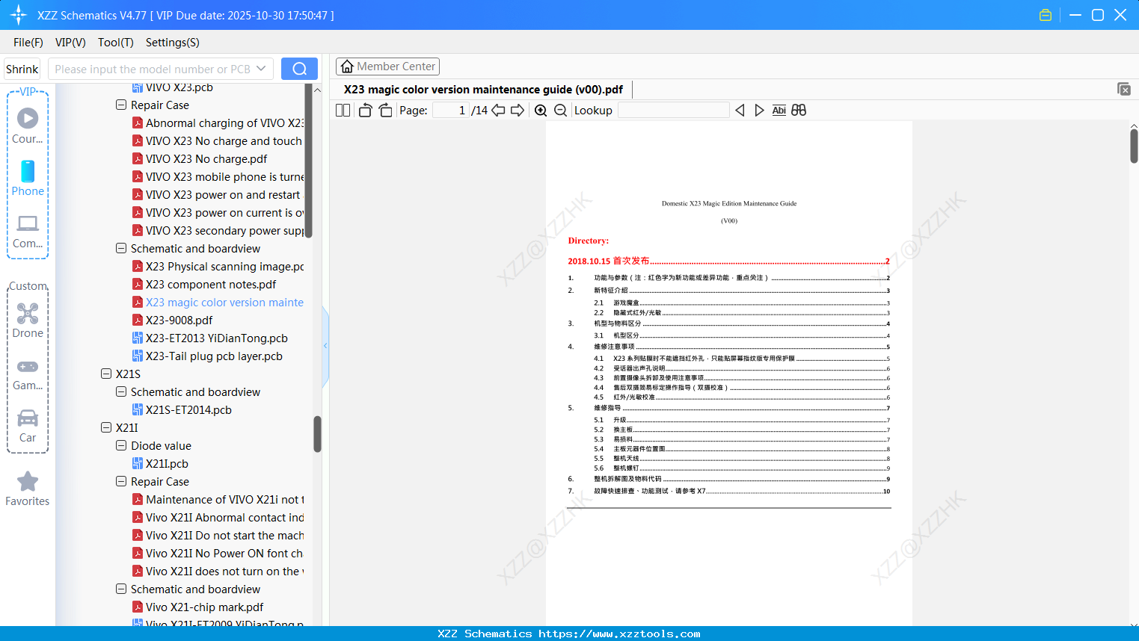The width and height of the screenshot is (1139, 641).
Task: Rotate the page counterclockwise
Action: tap(366, 111)
